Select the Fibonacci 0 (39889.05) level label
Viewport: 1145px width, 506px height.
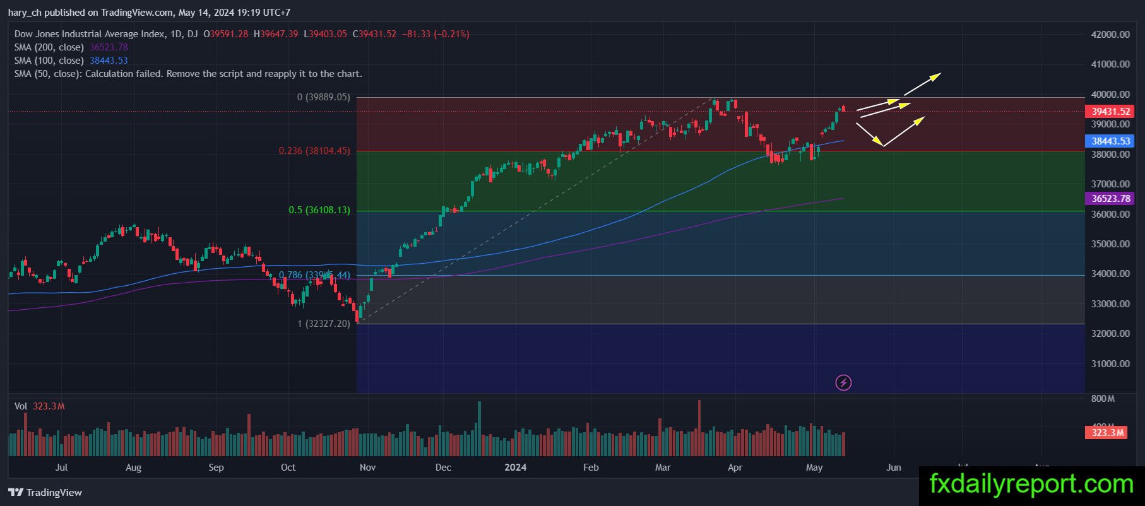323,97
